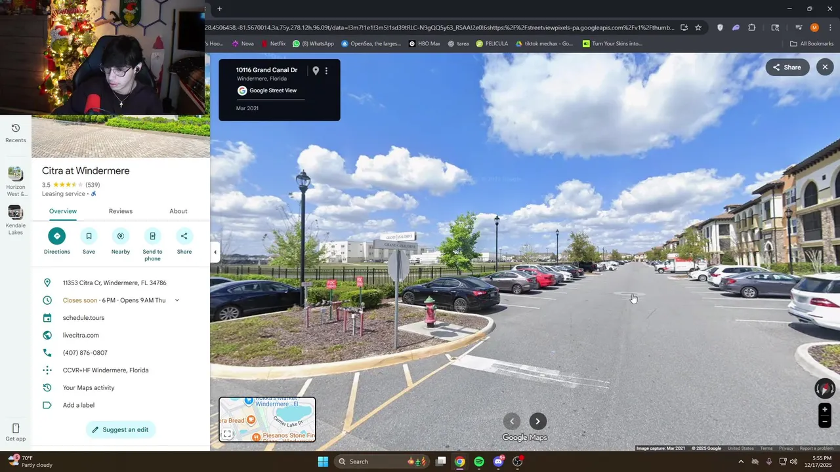
Task: Open the WhatsApp bookmark
Action: [313, 44]
